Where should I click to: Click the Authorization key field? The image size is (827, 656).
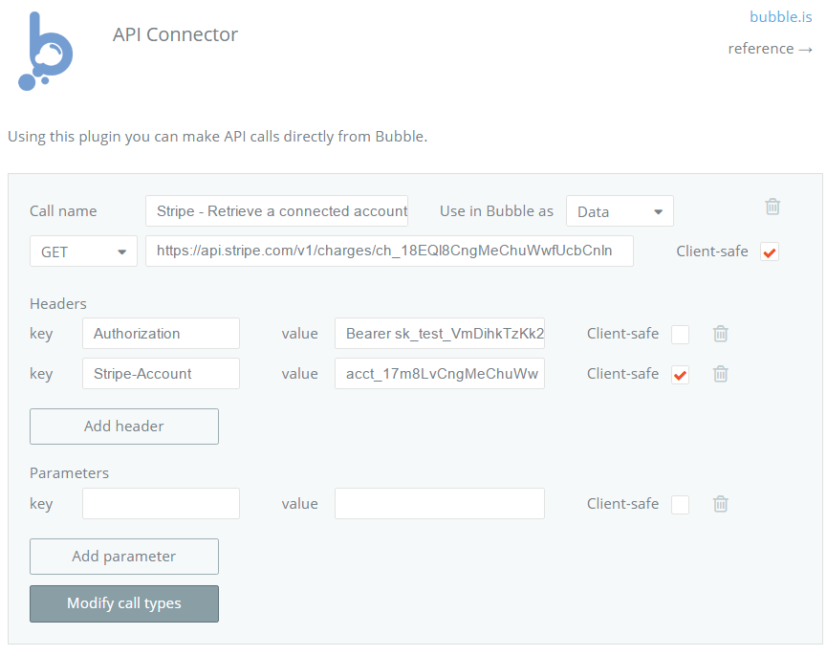[x=161, y=334]
